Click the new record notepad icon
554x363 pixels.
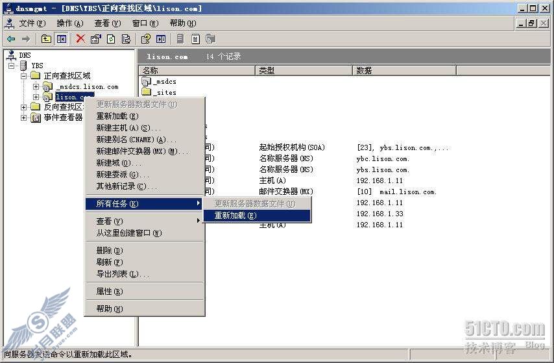pos(195,39)
